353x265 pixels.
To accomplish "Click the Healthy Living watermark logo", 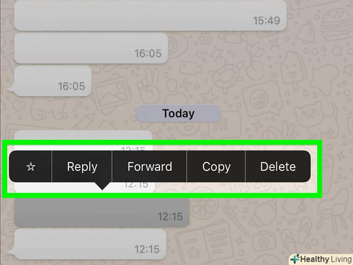I will [x=321, y=259].
